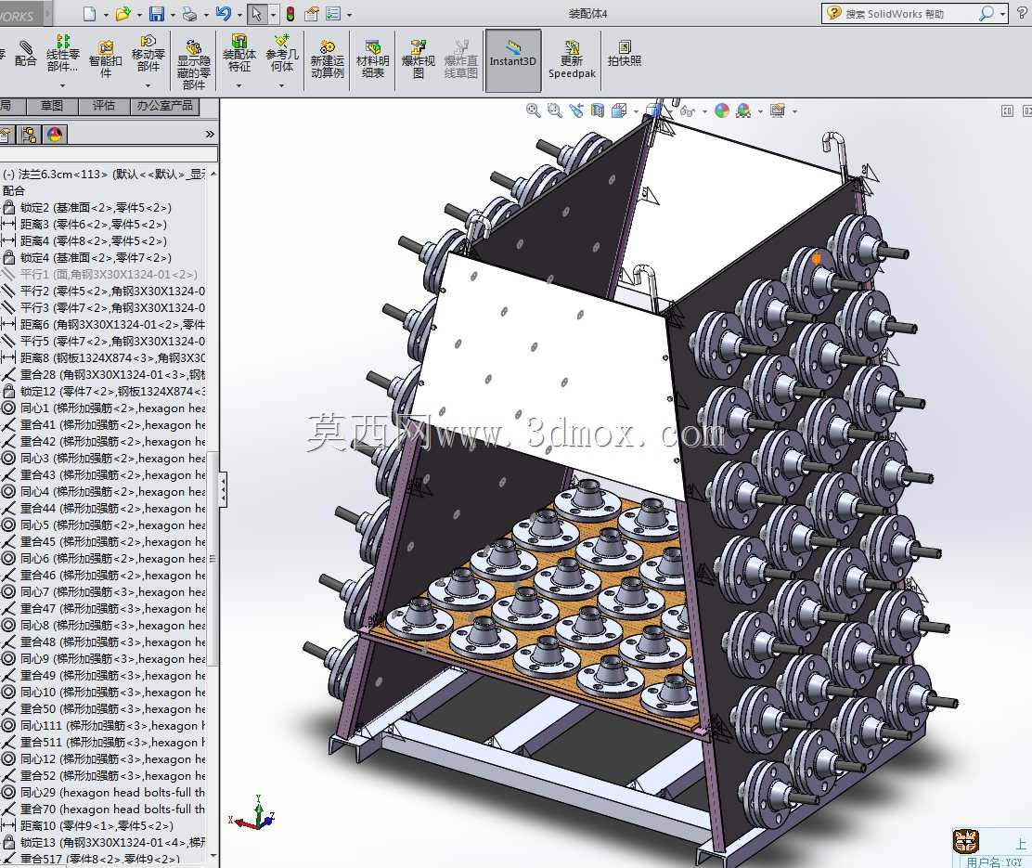Open View Settings icon
Viewport: 1032px width, 868px height.
tap(778, 110)
